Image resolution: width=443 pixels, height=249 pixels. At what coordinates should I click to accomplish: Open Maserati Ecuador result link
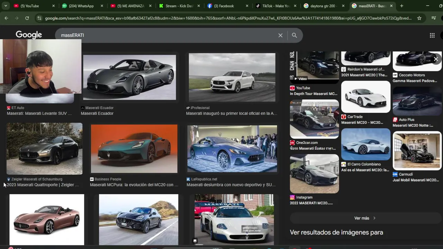(x=97, y=113)
